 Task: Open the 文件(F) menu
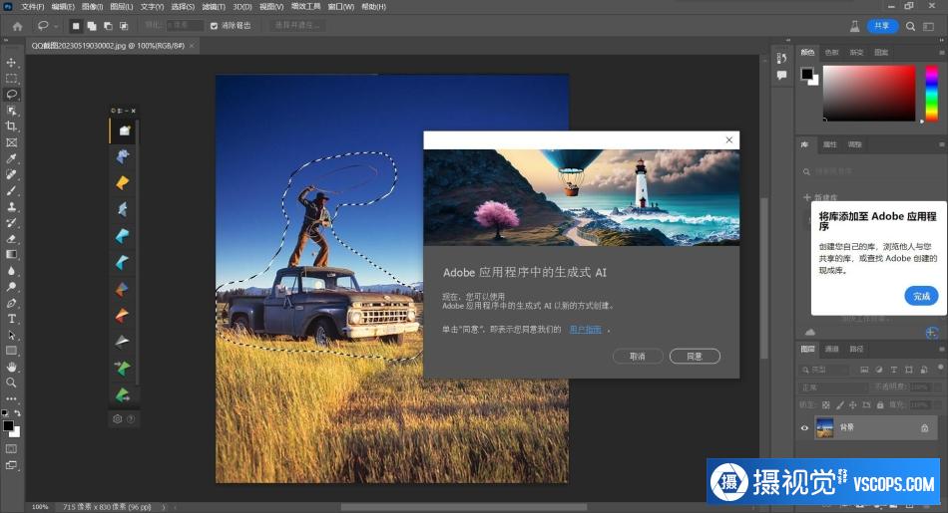(33, 7)
